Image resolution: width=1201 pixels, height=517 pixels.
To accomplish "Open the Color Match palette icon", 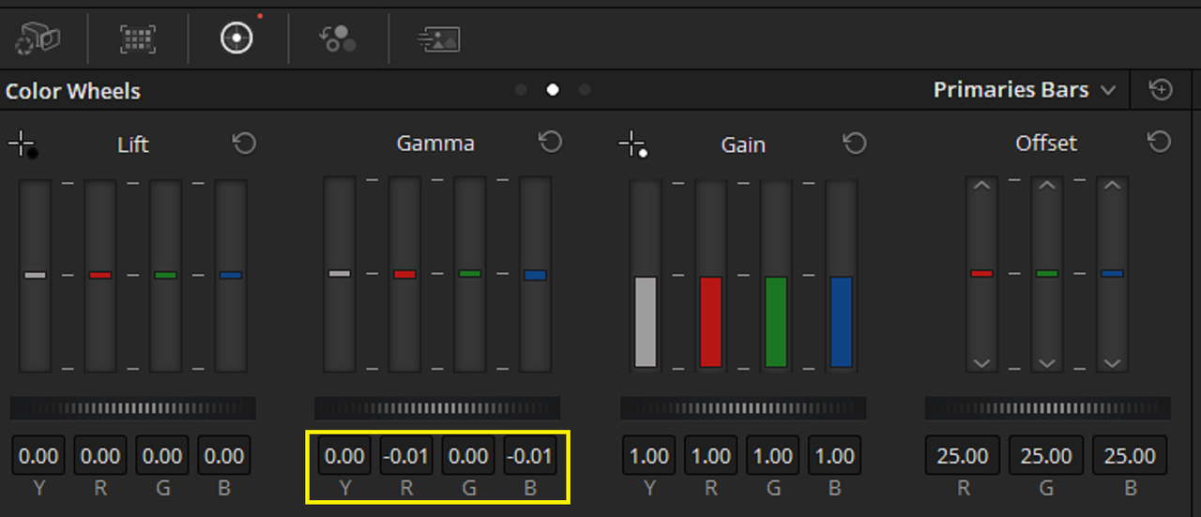I will point(138,38).
